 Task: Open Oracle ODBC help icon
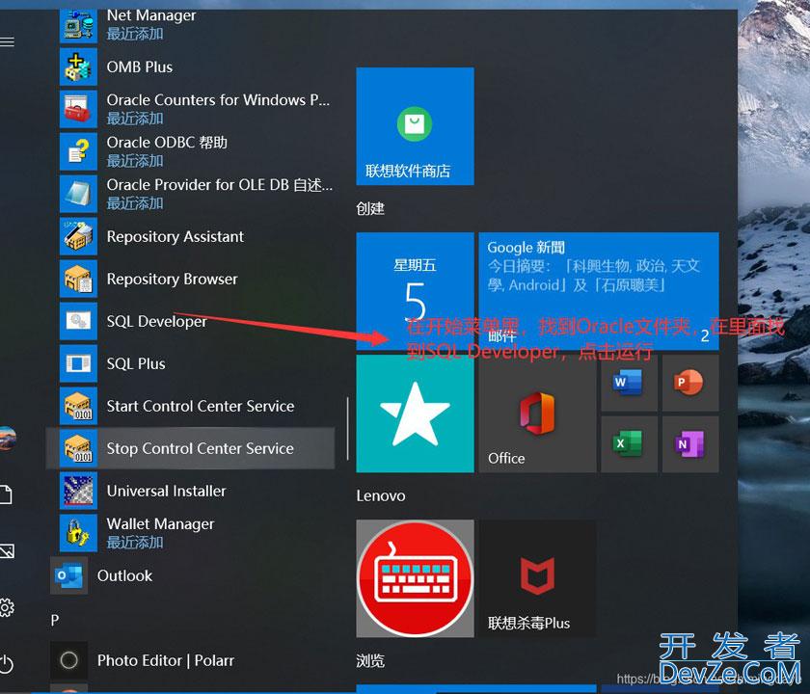(78, 151)
